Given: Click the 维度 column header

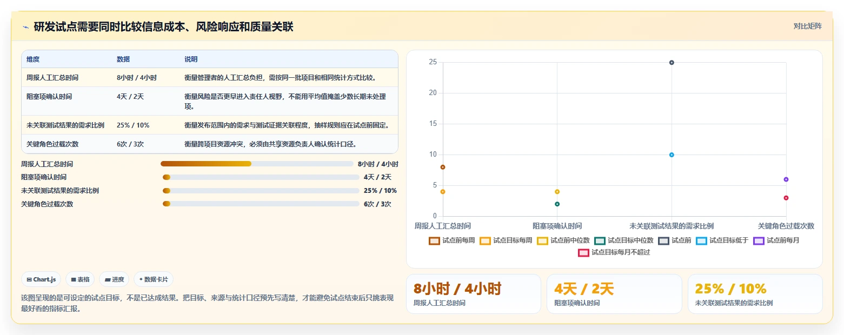Looking at the screenshot, I should (33, 59).
